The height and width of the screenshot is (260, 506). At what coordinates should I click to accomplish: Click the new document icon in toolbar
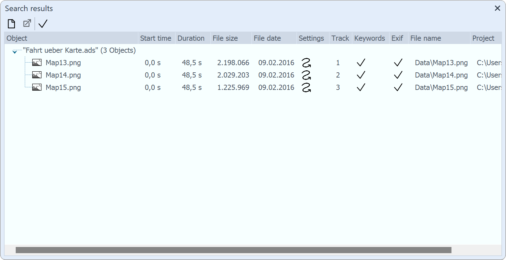coord(11,24)
